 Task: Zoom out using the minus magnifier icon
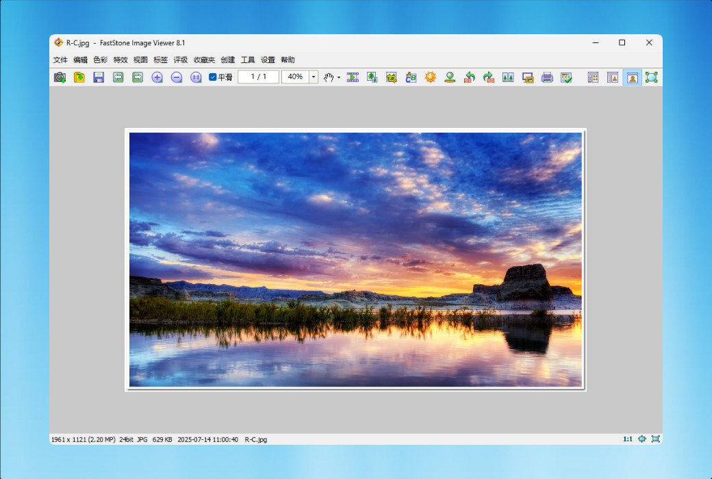177,77
